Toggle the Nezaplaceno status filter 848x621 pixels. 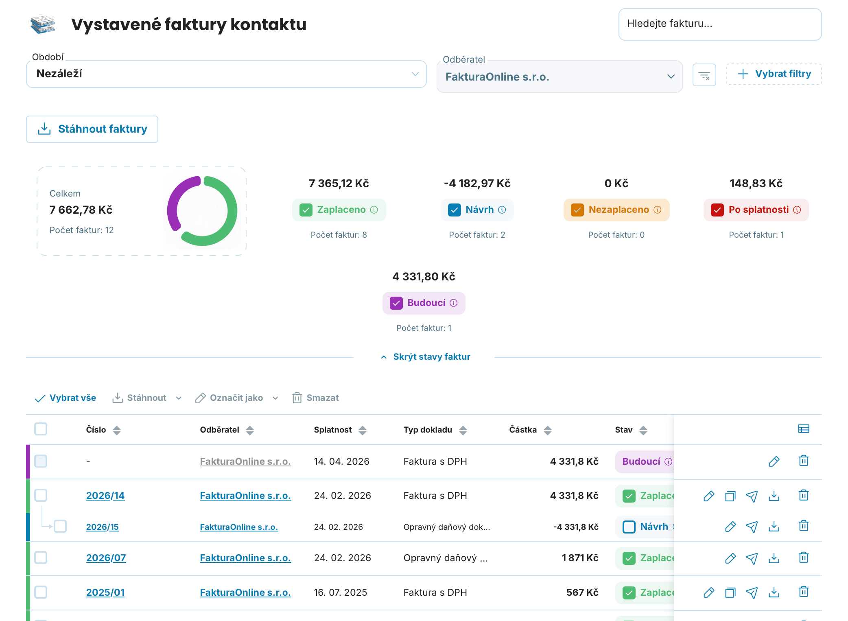pyautogui.click(x=577, y=210)
